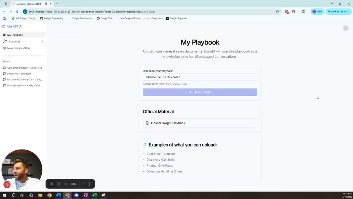
Task: Open File Explorer from the taskbar
Action: coord(40,195)
